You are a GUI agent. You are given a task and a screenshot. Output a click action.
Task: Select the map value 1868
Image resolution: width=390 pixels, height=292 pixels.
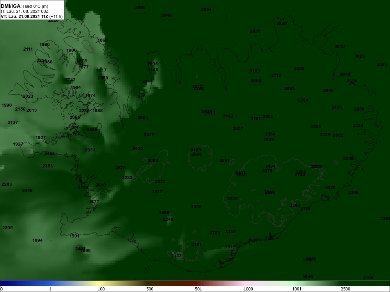coord(103,40)
